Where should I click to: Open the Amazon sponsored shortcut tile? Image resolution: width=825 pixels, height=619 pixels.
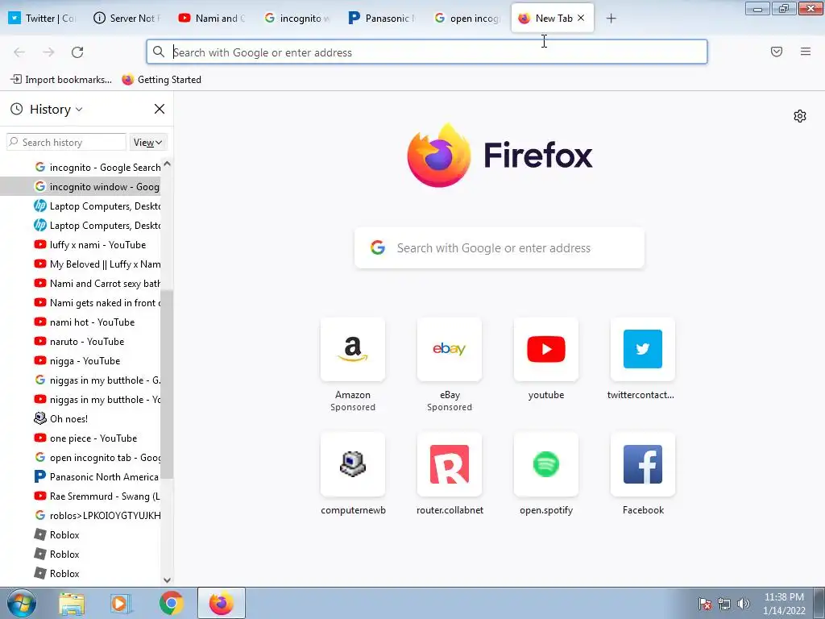[353, 350]
